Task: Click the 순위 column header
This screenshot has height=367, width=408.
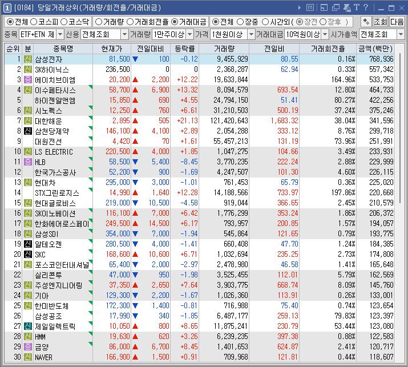Action: (13, 49)
